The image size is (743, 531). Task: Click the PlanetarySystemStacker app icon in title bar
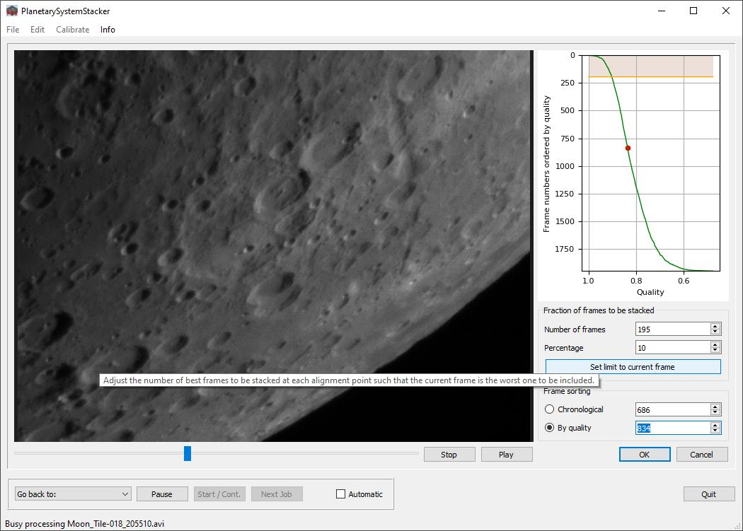point(11,11)
